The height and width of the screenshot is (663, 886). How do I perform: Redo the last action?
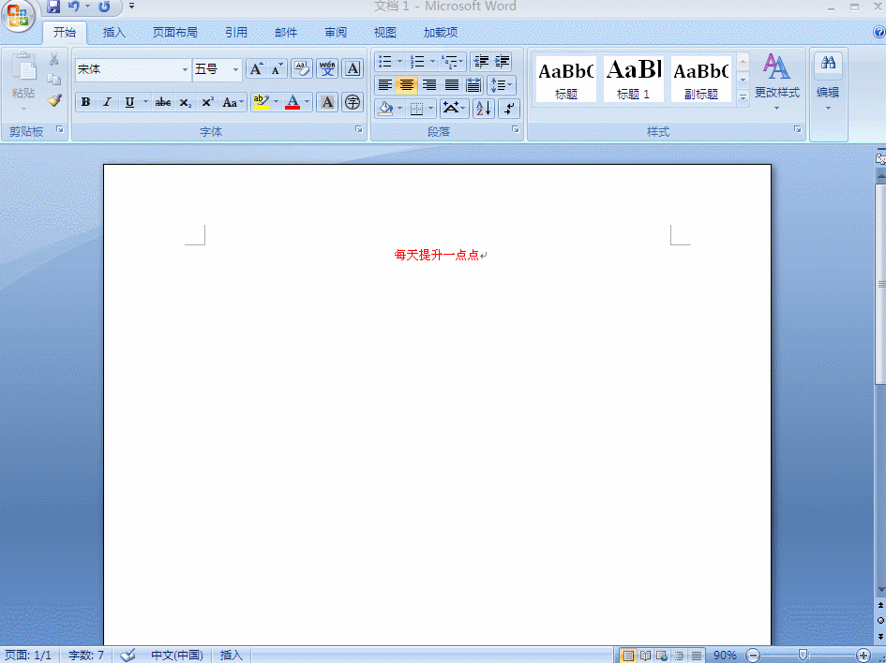tap(104, 7)
